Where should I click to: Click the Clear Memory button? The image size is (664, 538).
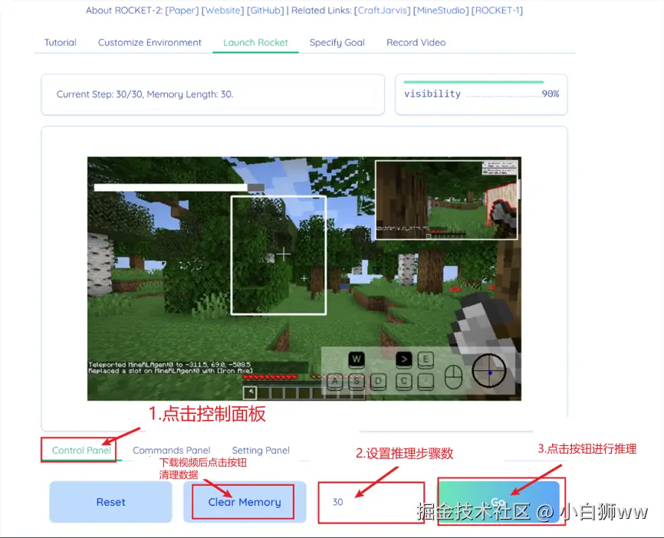coord(245,502)
